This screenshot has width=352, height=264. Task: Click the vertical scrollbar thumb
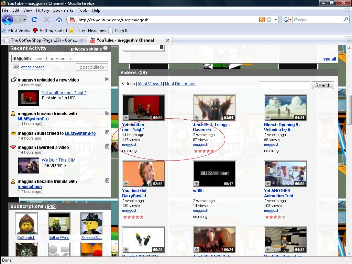point(349,110)
